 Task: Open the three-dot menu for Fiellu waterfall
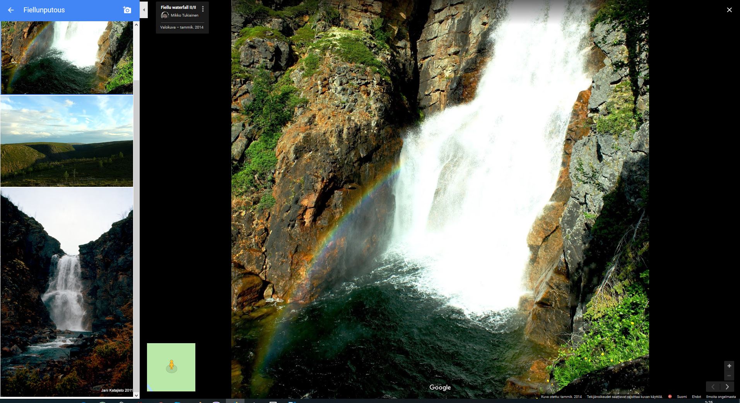click(x=203, y=9)
